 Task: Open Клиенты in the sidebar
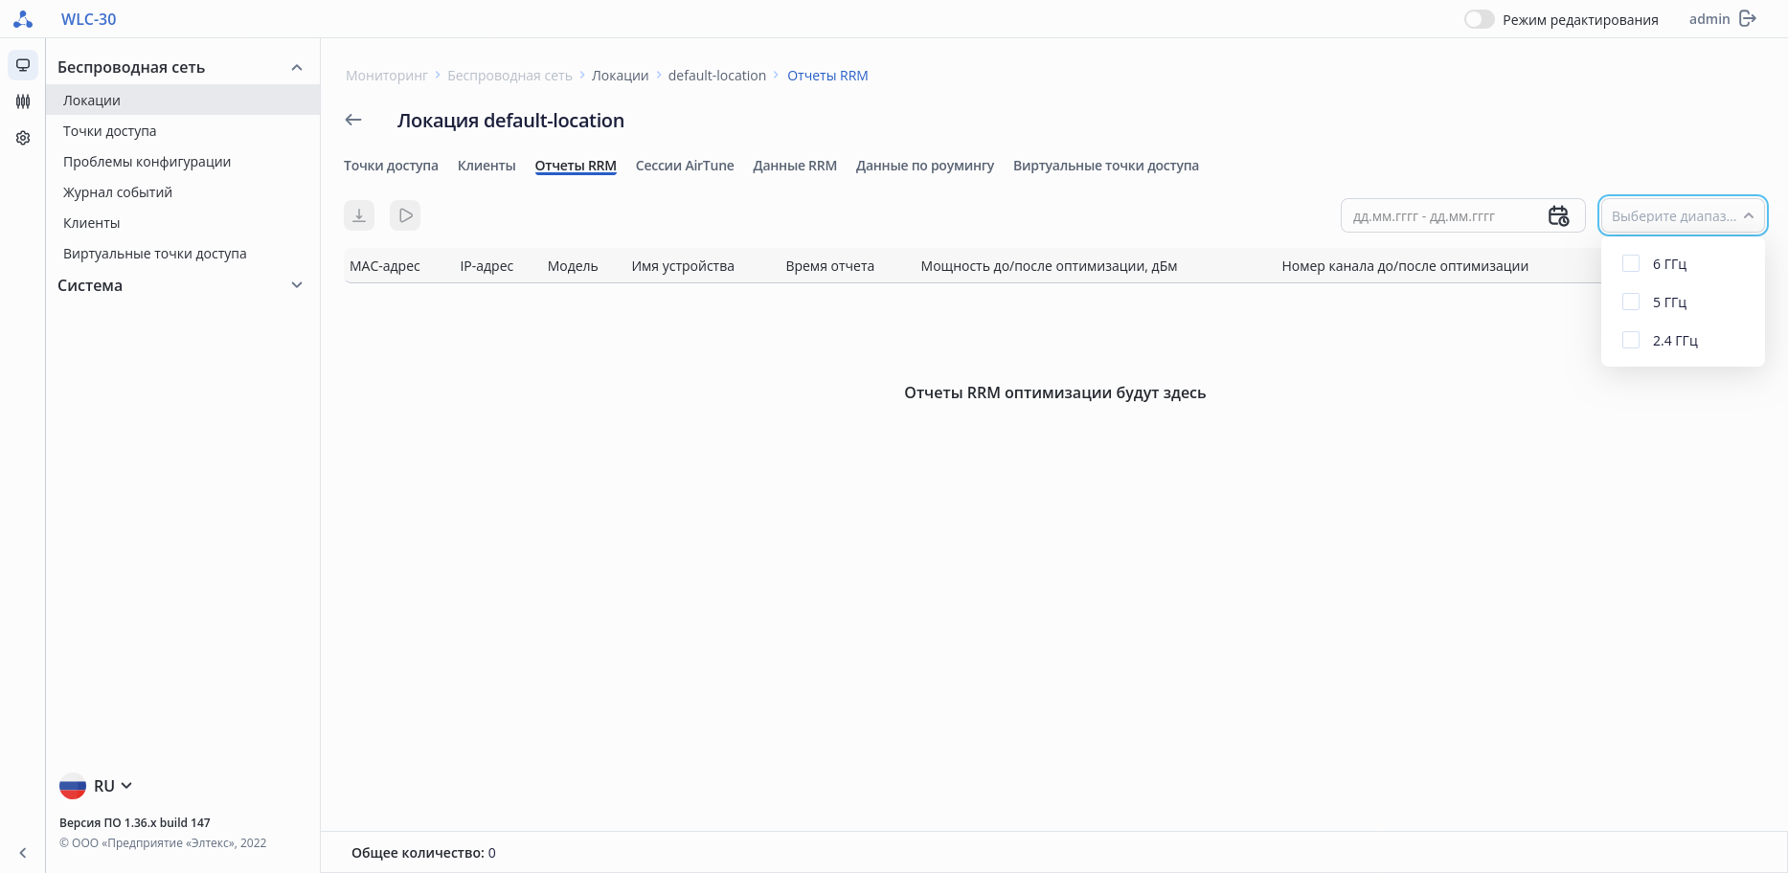[183, 223]
